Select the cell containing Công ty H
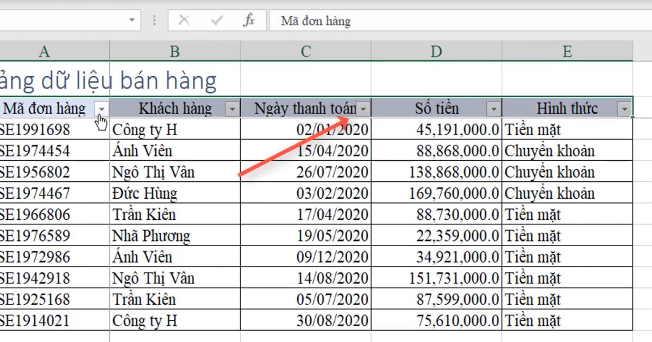This screenshot has width=652, height=342. point(174,129)
